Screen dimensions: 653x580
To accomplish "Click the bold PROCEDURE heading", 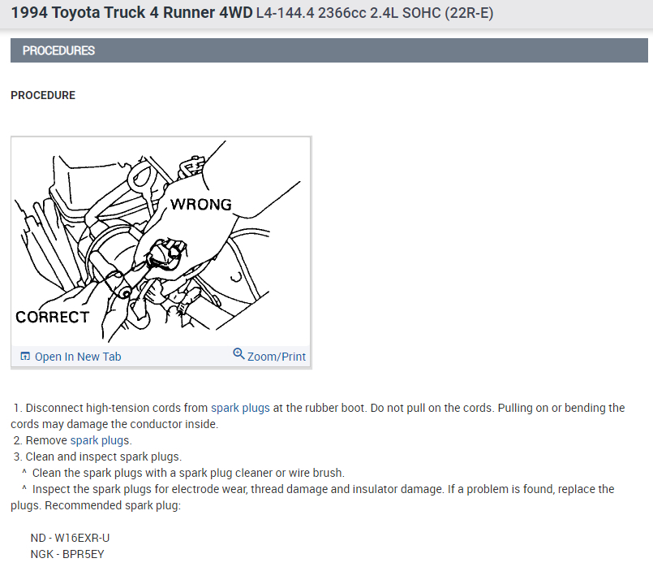I will point(43,95).
